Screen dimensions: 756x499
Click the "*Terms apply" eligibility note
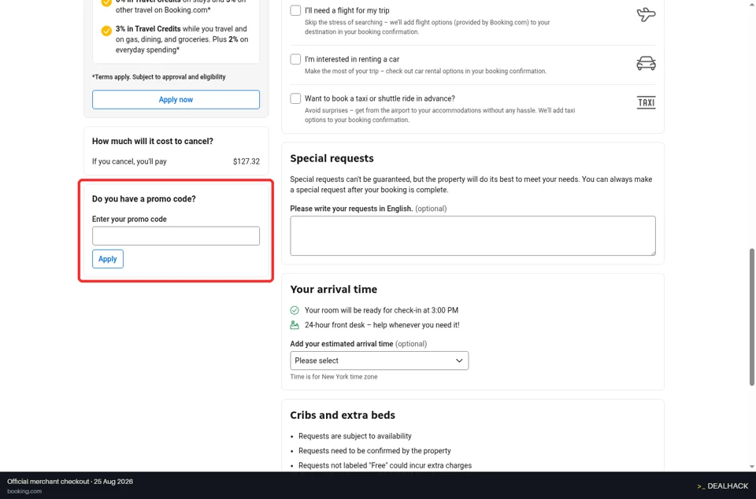[x=158, y=76]
